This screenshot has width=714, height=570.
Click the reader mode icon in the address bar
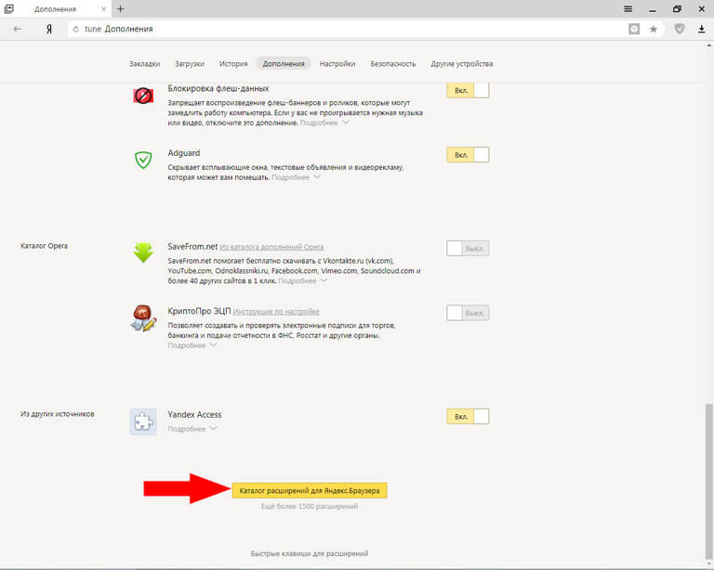point(634,29)
